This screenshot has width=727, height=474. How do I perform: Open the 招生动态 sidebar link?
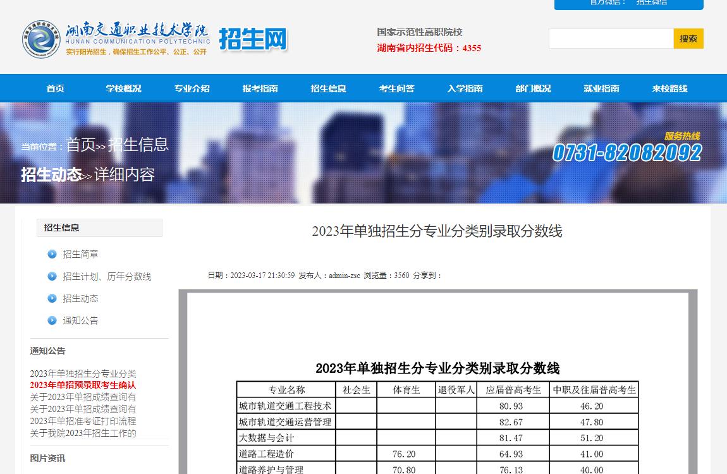[80, 298]
